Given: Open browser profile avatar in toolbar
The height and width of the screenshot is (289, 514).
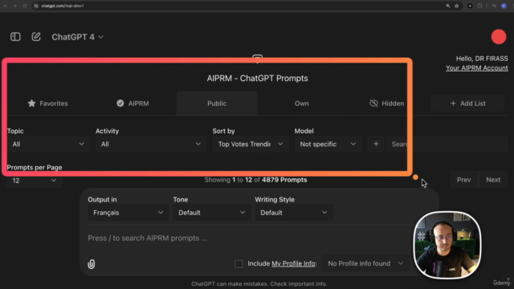Looking at the screenshot, I should [x=504, y=6].
